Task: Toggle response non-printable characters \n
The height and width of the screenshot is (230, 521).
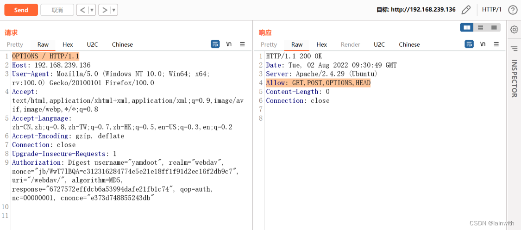Action: (x=483, y=44)
